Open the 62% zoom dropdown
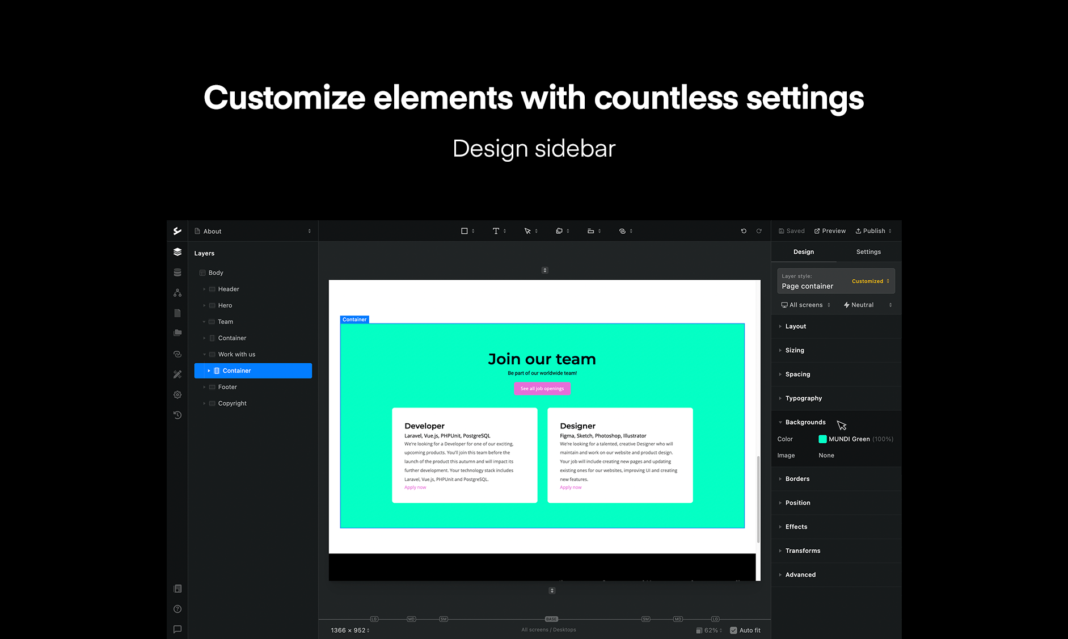Screen dimensions: 1068x639 pyautogui.click(x=710, y=630)
